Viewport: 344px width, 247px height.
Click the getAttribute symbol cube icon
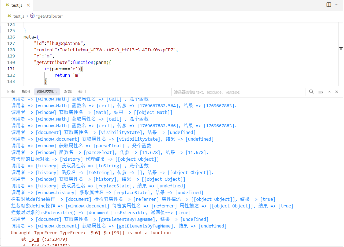(x=32, y=16)
